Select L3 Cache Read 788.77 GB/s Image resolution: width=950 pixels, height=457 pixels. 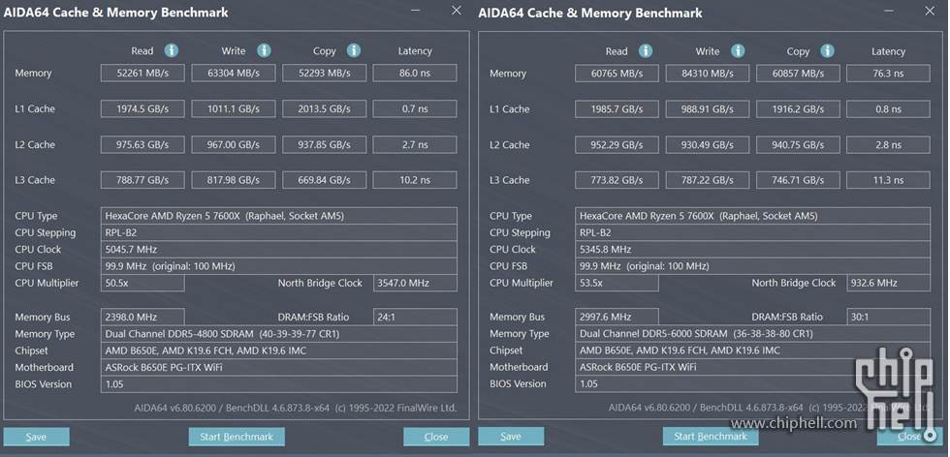[x=142, y=180]
